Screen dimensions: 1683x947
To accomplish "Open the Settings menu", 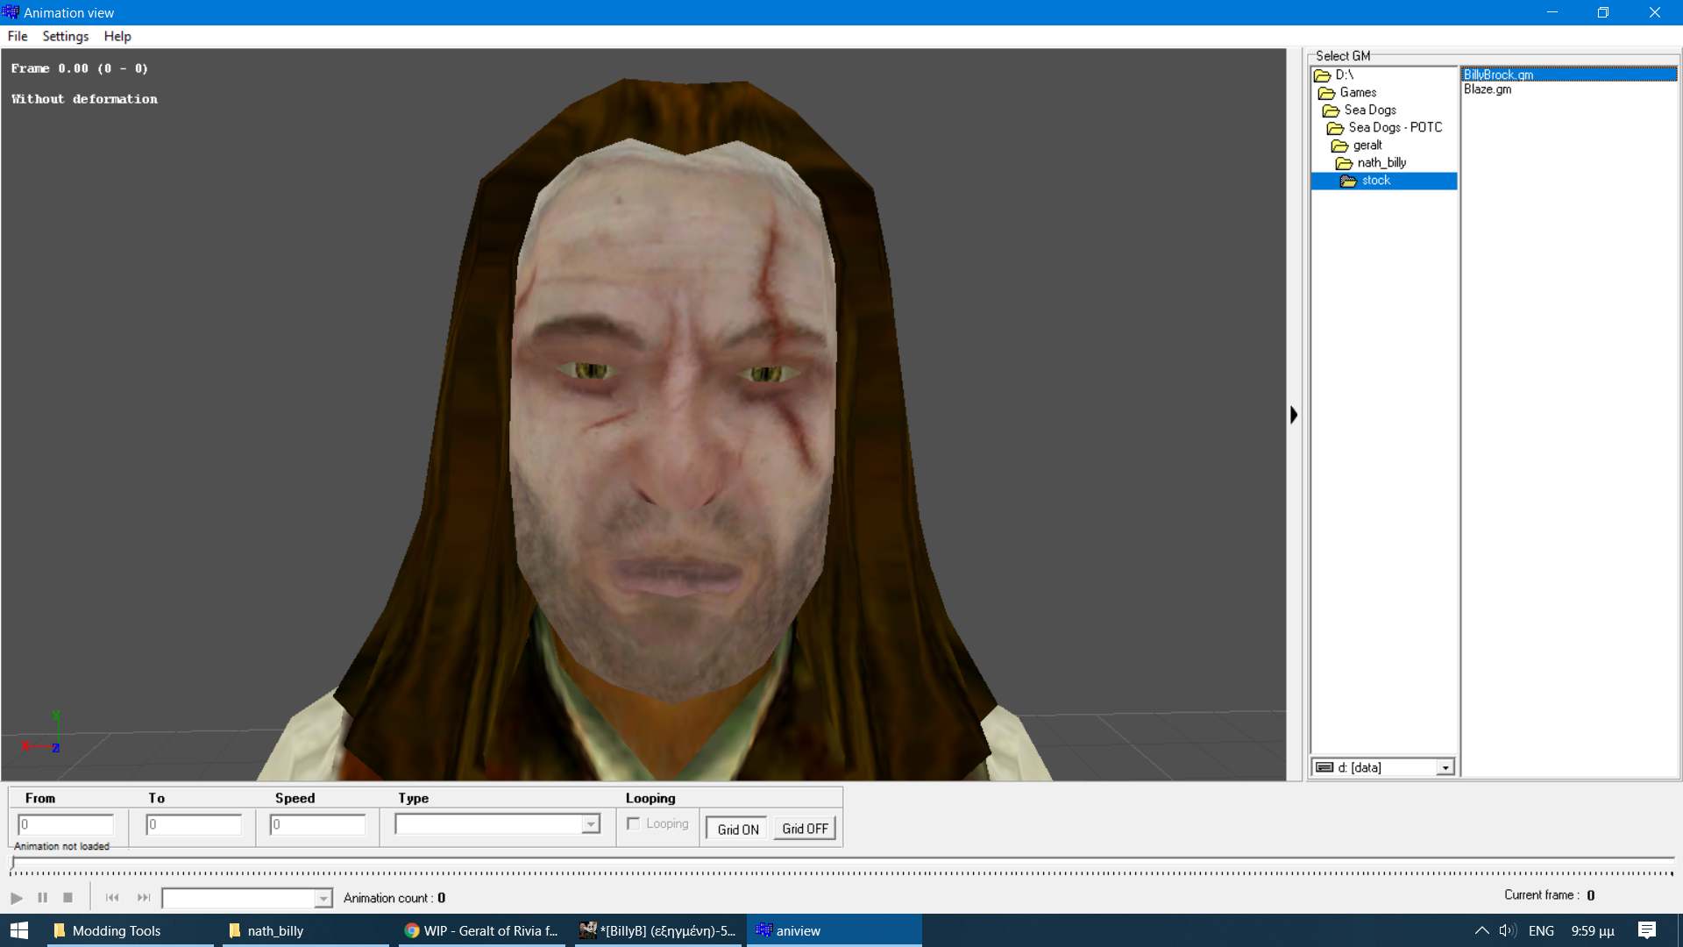I will (x=66, y=36).
